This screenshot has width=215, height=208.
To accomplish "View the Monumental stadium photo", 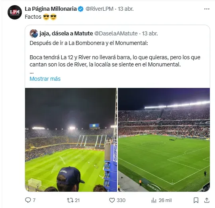I will click(164, 140).
